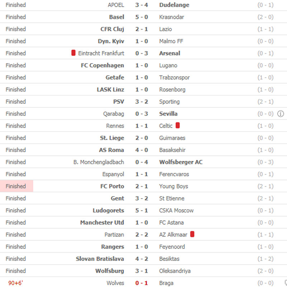Select the highlighted Finished status for FC Porto
The width and height of the screenshot is (287, 287).
(x=16, y=186)
